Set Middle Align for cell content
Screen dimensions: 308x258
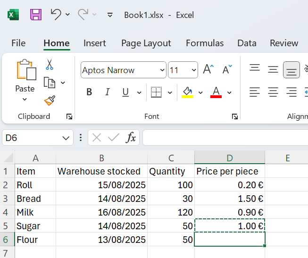point(273,69)
